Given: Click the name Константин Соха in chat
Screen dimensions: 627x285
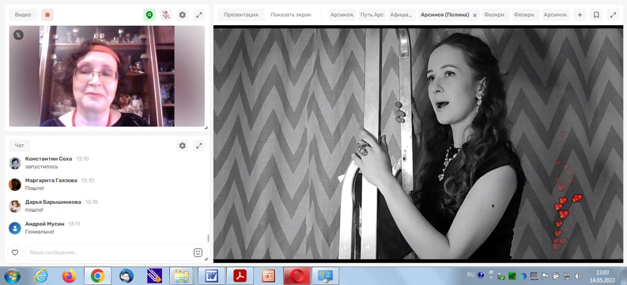Looking at the screenshot, I should pyautogui.click(x=49, y=158).
